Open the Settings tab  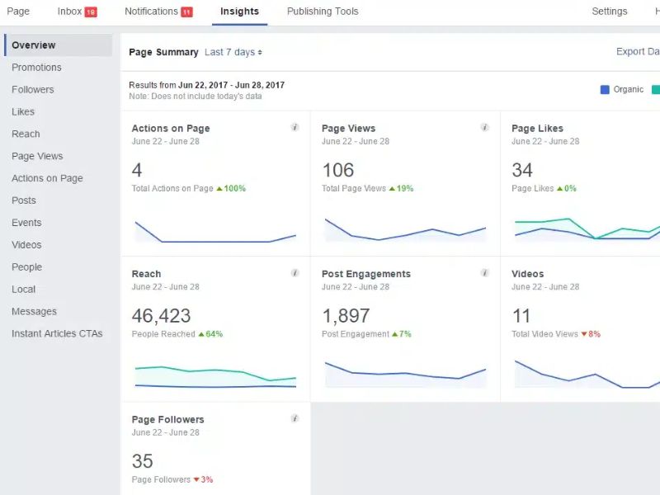click(609, 12)
